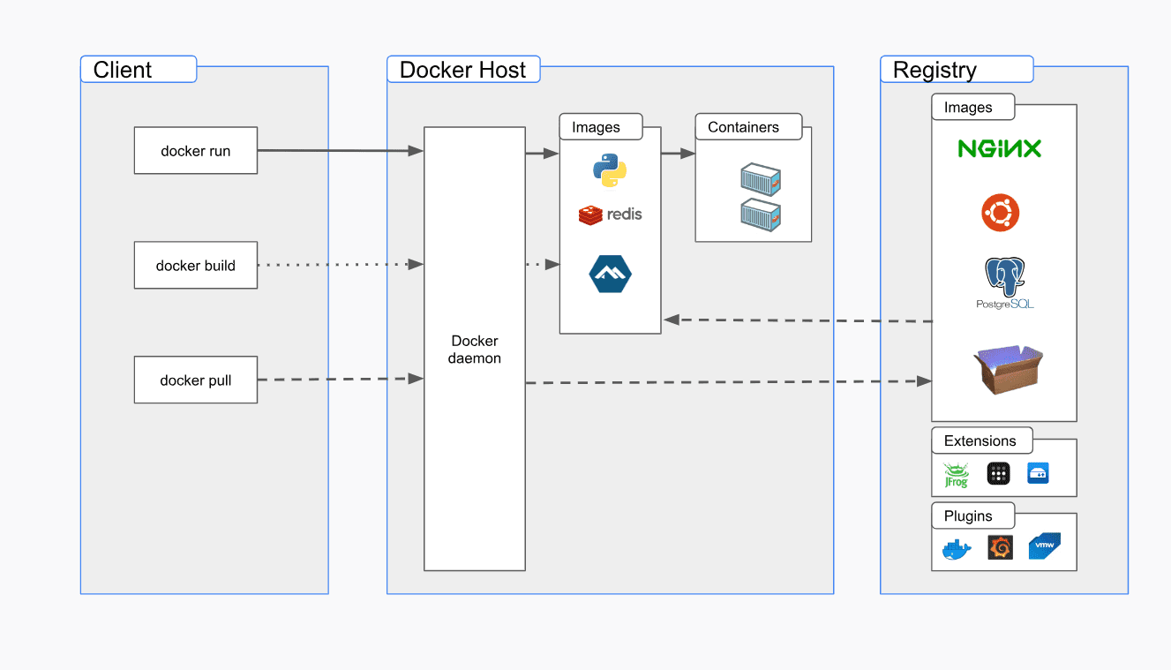The height and width of the screenshot is (670, 1171).
Task: Click the Extensions label tab
Action: point(981,440)
